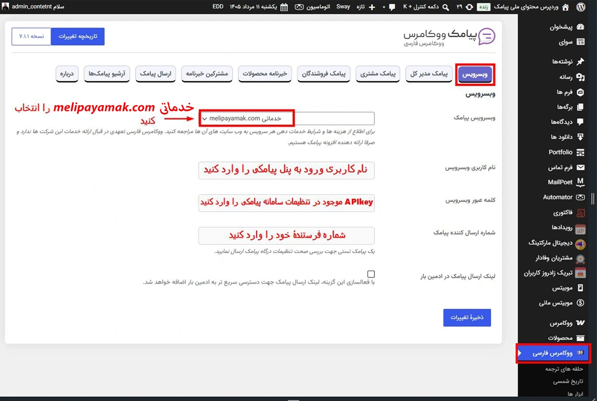Click the نام کاربری وبسرویس input field
This screenshot has width=597, height=401.
click(x=286, y=170)
